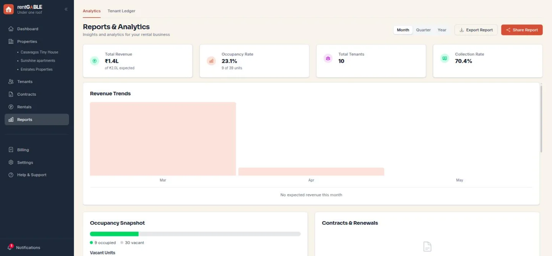Click the Share Report button label
The image size is (552, 256).
click(525, 30)
